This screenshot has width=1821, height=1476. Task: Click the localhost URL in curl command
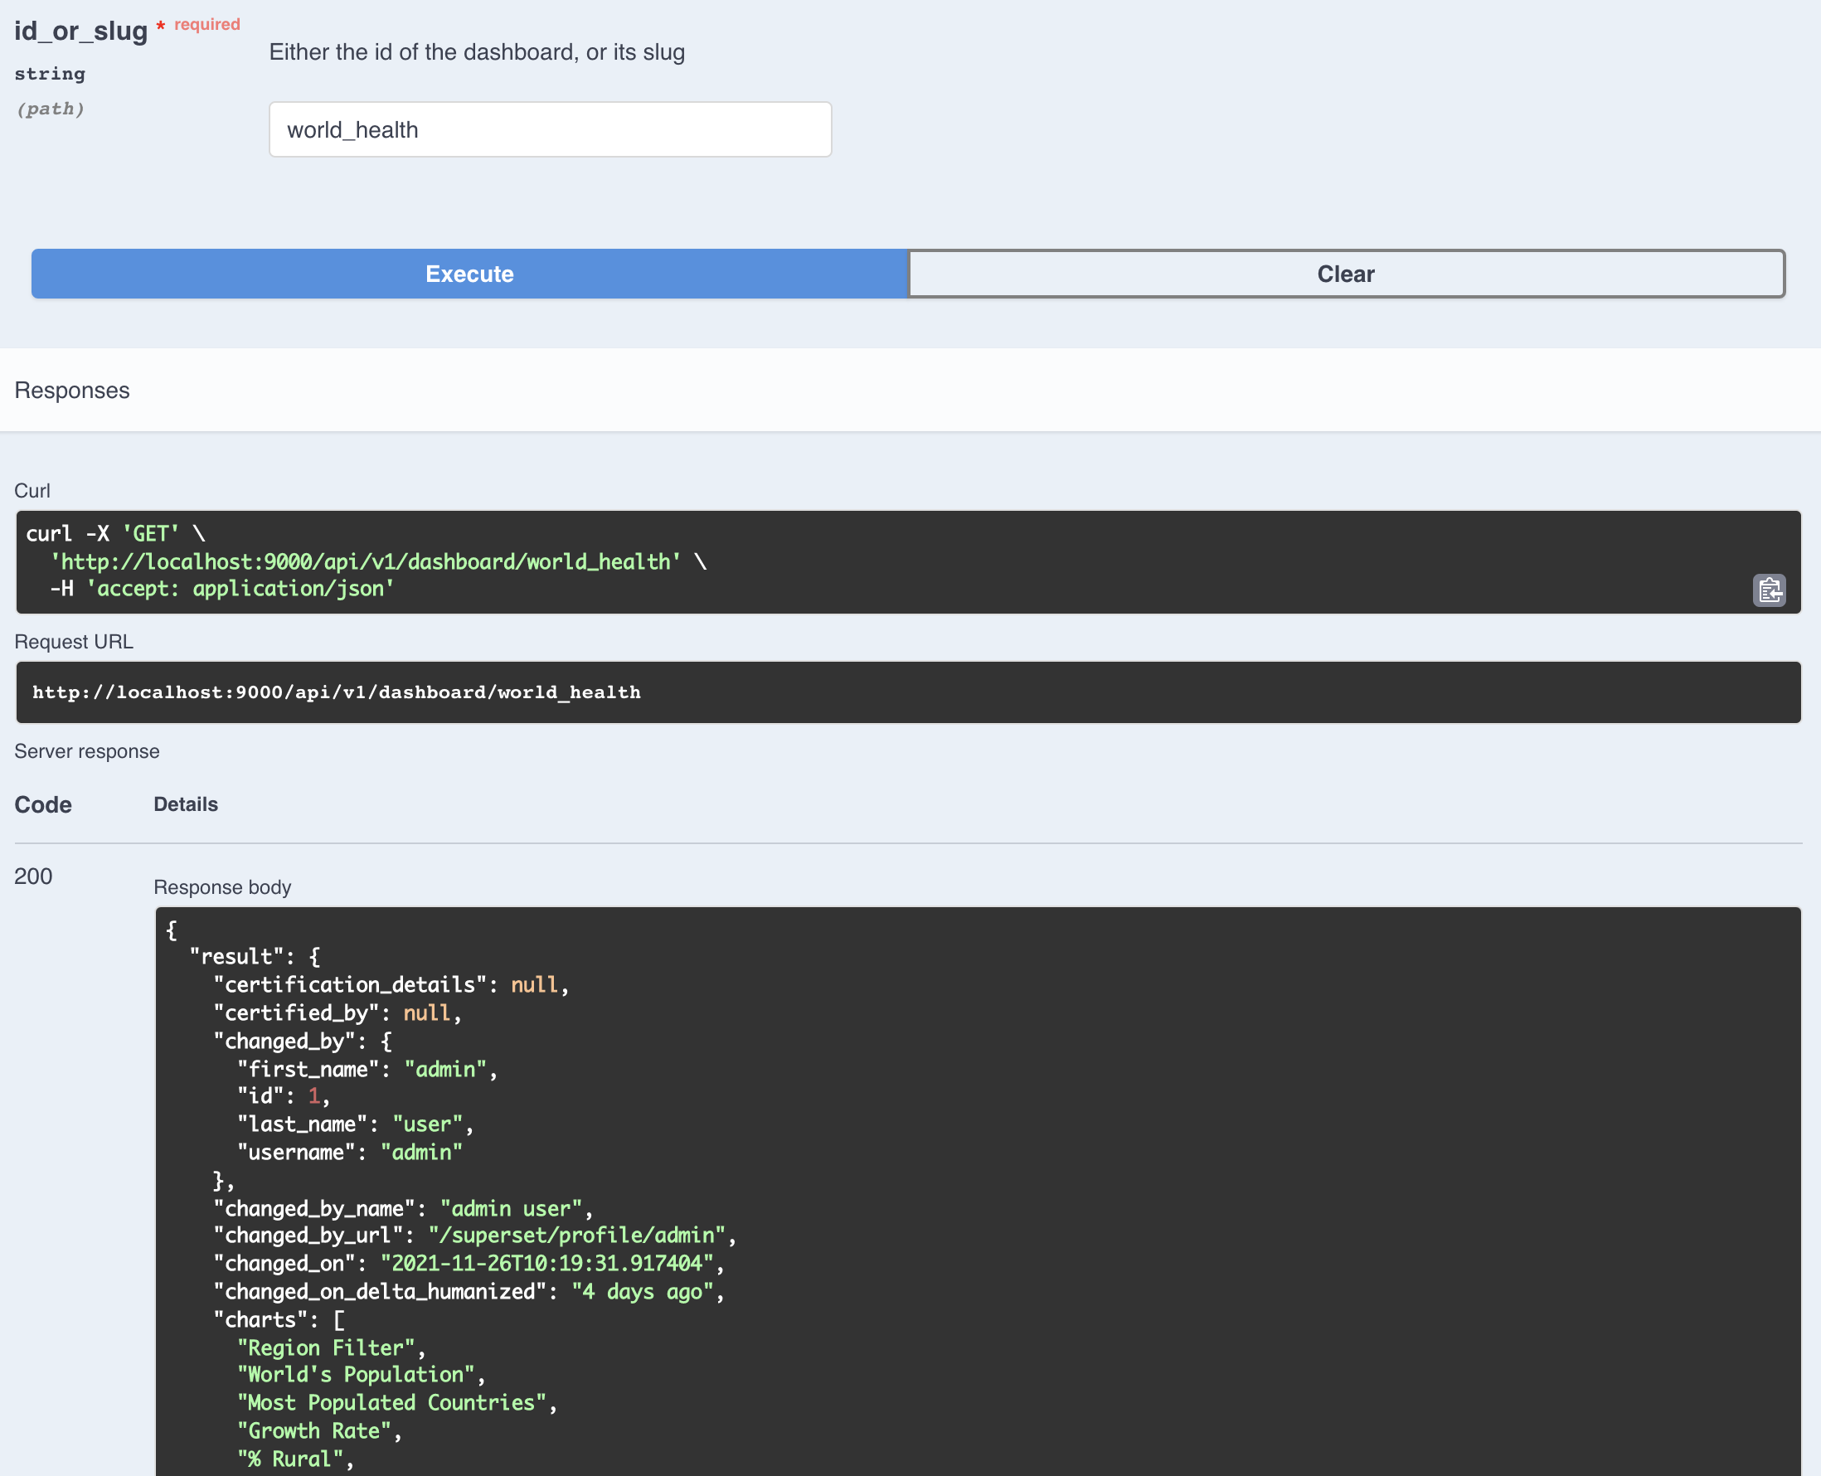(x=366, y=562)
